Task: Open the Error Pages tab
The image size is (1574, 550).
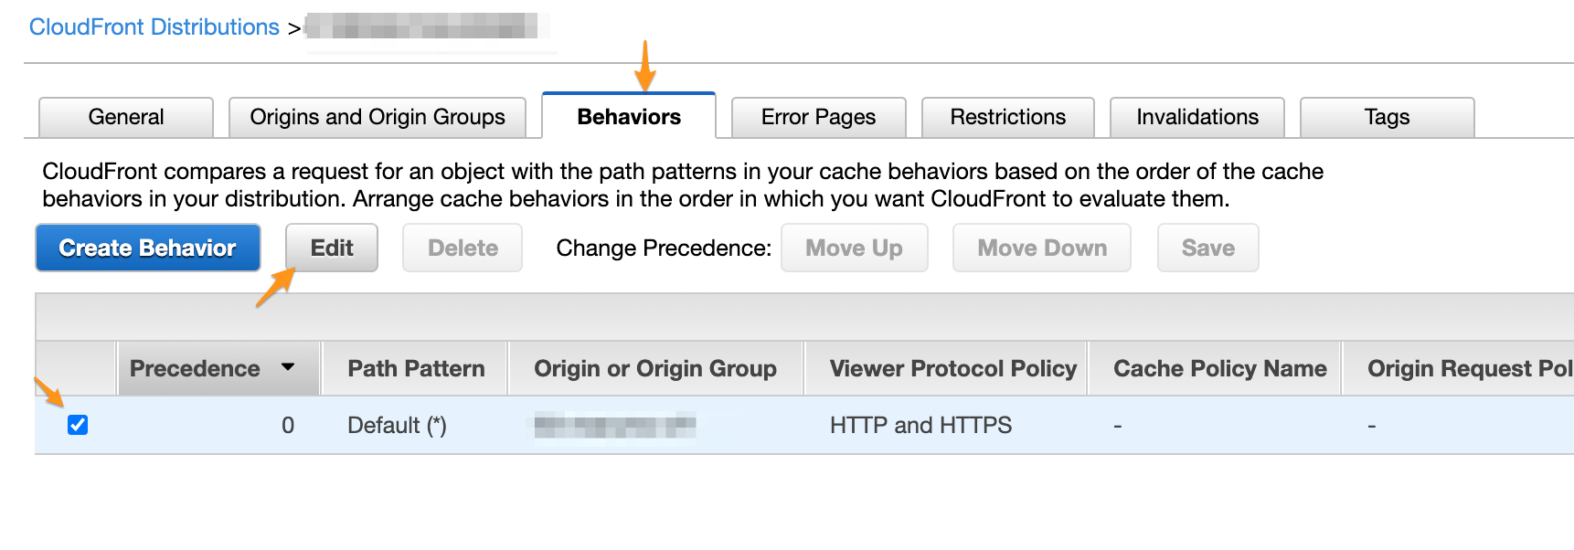Action: point(818,117)
